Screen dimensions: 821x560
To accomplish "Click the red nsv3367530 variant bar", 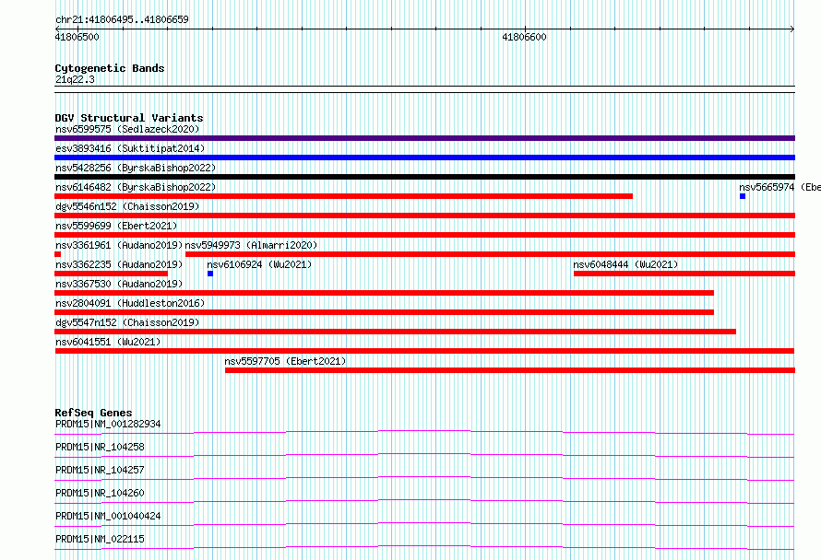I will click(x=385, y=293).
